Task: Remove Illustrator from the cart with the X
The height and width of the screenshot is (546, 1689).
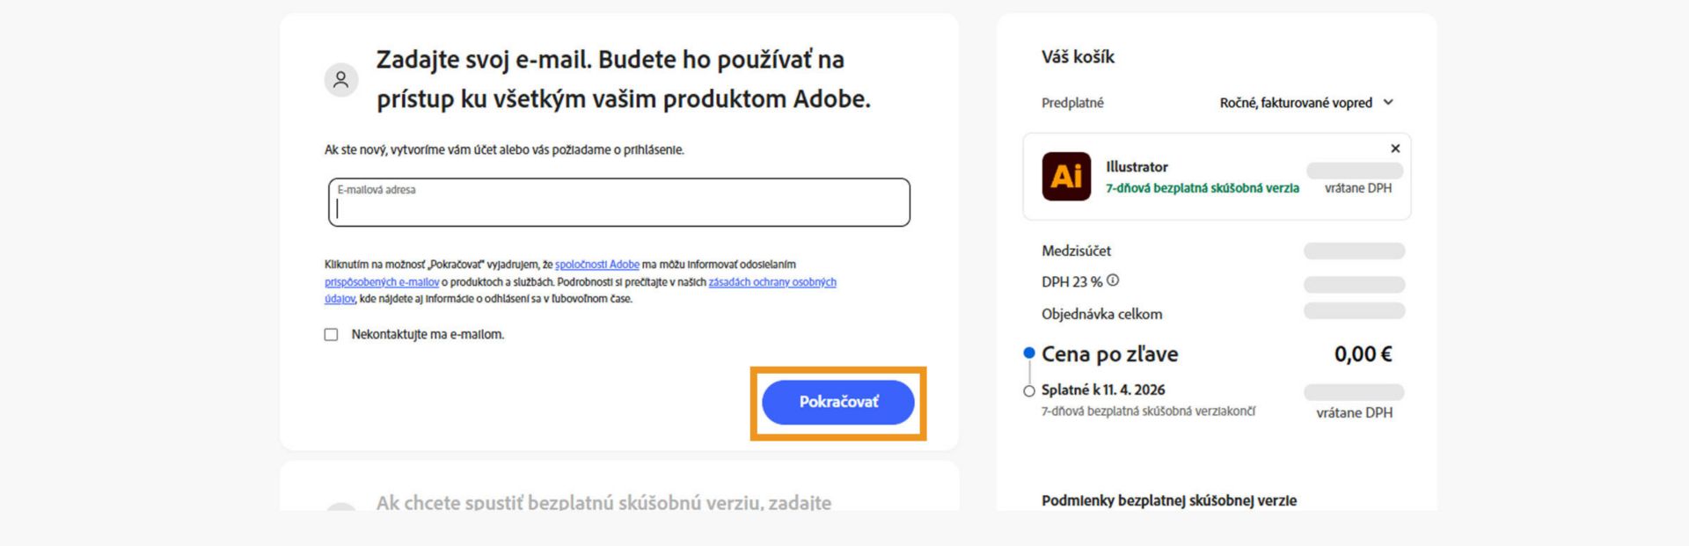Action: [1396, 148]
